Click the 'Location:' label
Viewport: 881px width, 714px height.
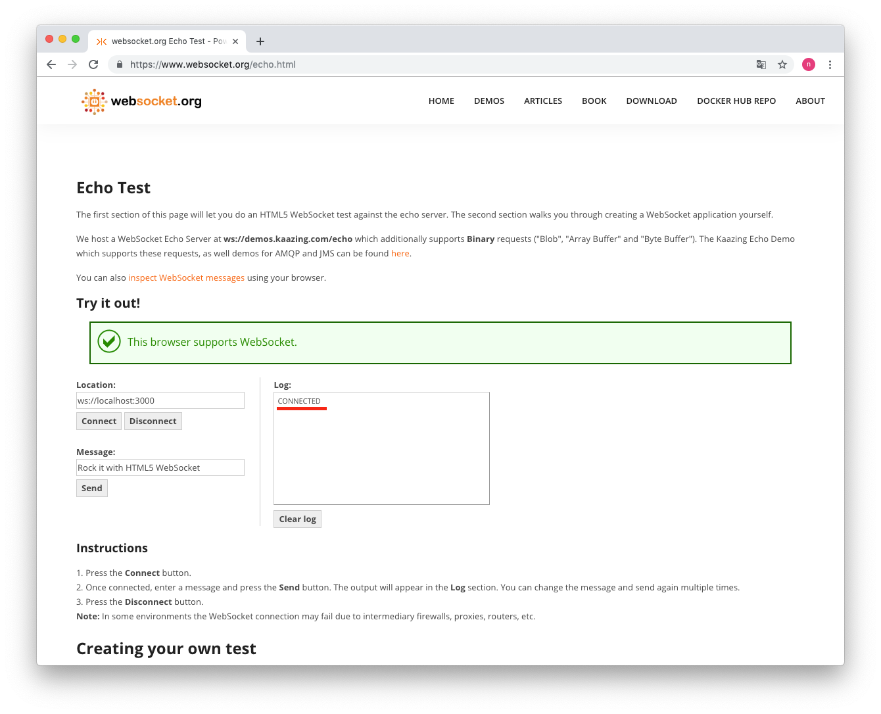pos(96,385)
